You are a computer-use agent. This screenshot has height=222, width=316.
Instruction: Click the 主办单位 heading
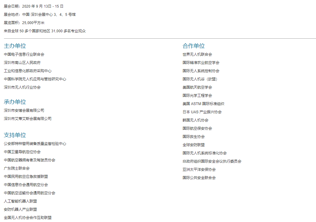15,46
